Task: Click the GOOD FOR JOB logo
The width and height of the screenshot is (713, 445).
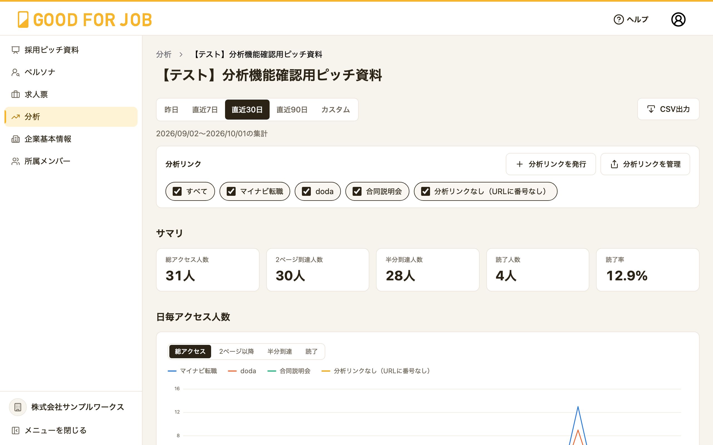Action: (85, 20)
